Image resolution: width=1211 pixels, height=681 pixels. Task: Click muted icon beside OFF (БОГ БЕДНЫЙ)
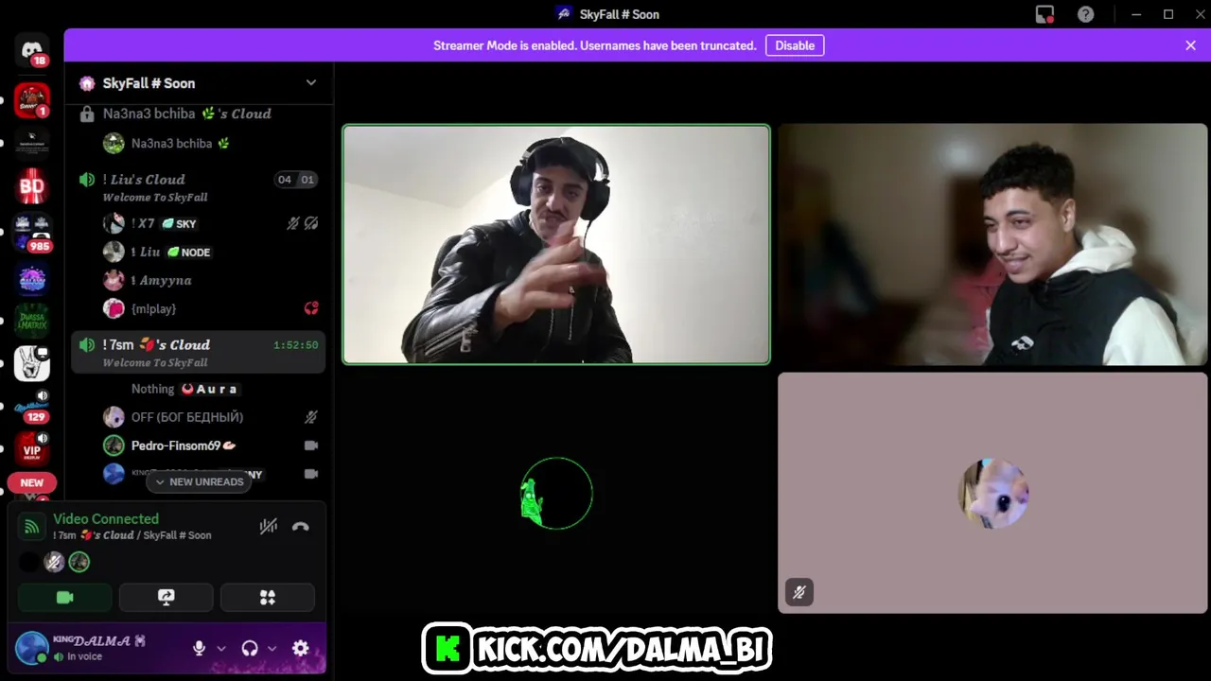coord(311,417)
